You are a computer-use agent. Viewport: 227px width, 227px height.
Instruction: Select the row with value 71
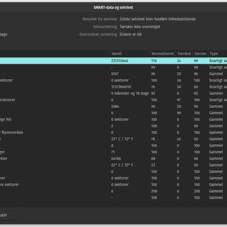pos(113,152)
